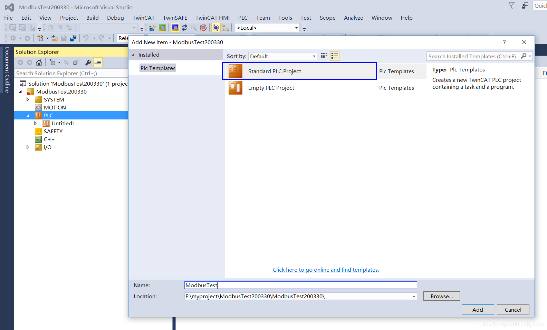Click the Undo toolbar icon

[86, 38]
